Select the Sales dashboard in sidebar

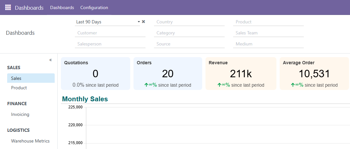31,78
